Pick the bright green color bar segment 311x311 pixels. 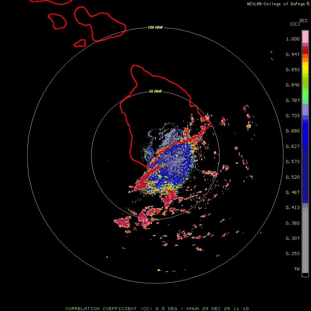point(305,94)
